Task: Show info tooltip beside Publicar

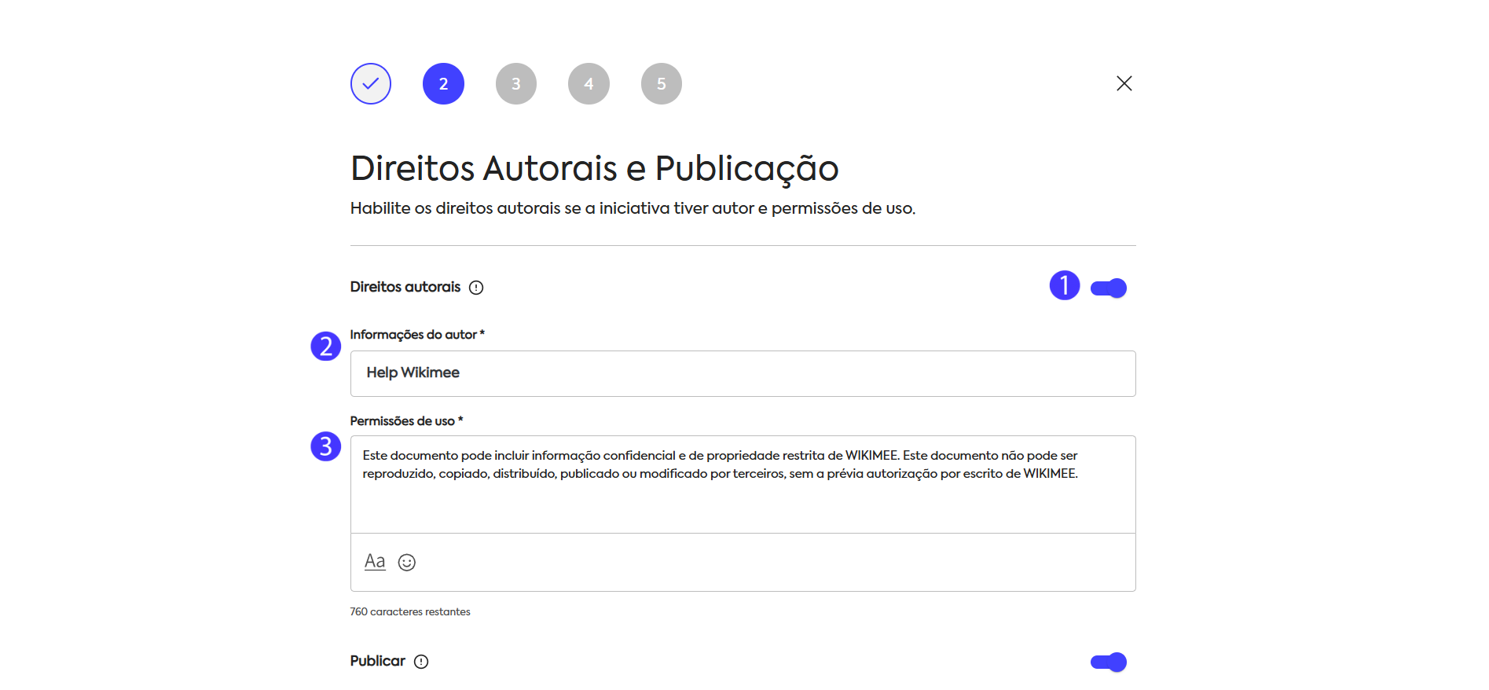Action: [x=421, y=662]
